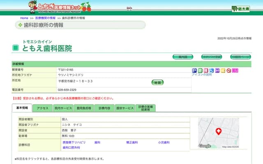Open the 歯科 department link

coord(97,142)
